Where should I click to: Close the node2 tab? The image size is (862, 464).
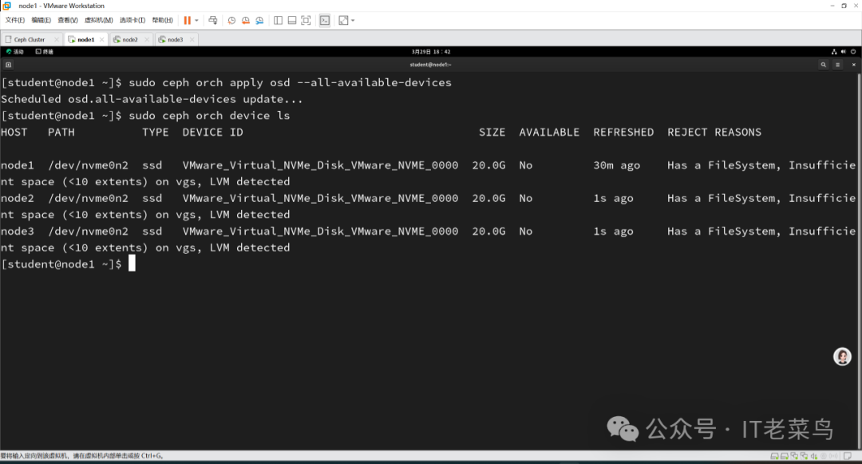147,40
